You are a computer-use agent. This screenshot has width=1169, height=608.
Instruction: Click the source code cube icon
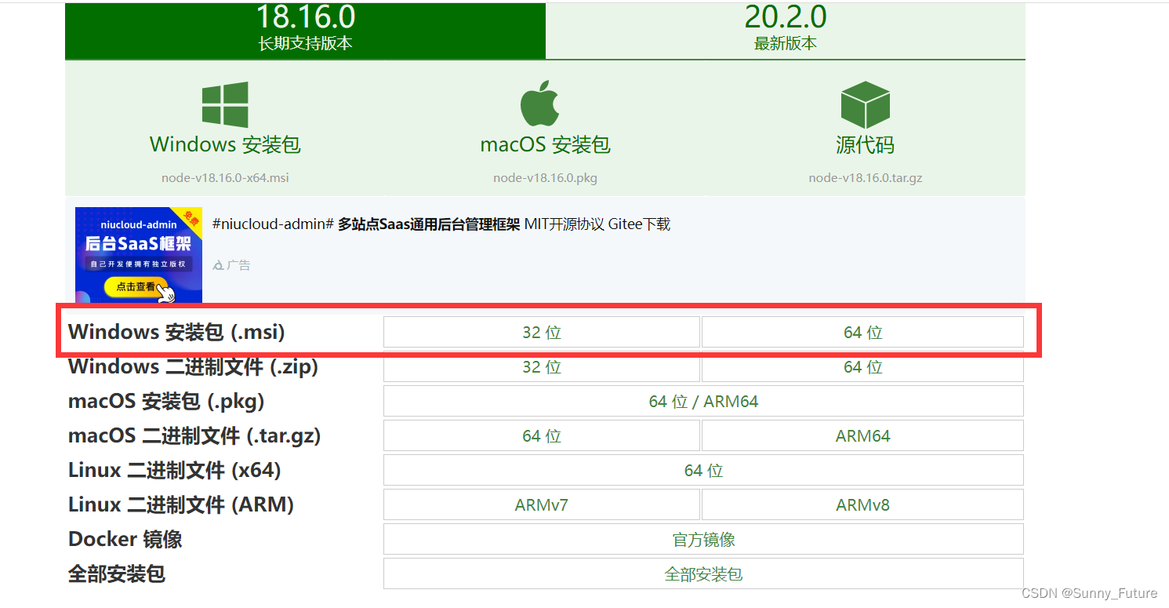pyautogui.click(x=865, y=104)
